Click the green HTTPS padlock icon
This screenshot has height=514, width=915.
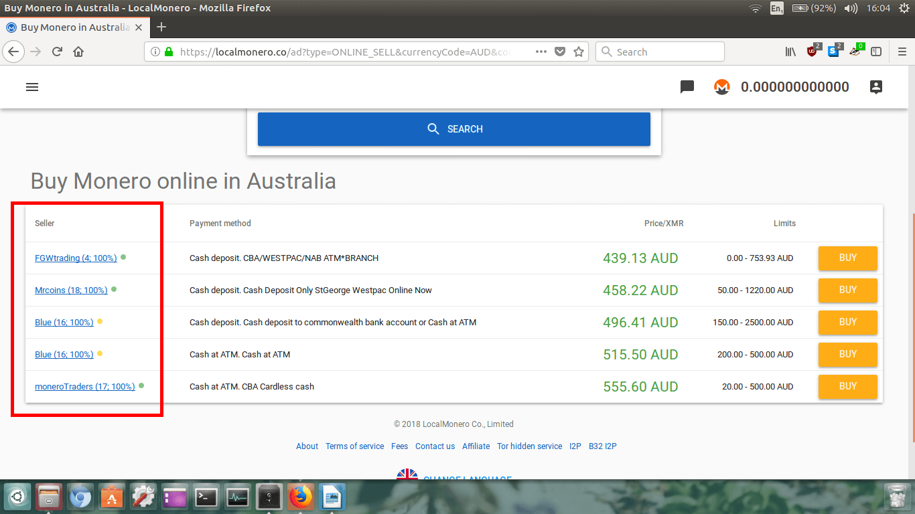(168, 52)
